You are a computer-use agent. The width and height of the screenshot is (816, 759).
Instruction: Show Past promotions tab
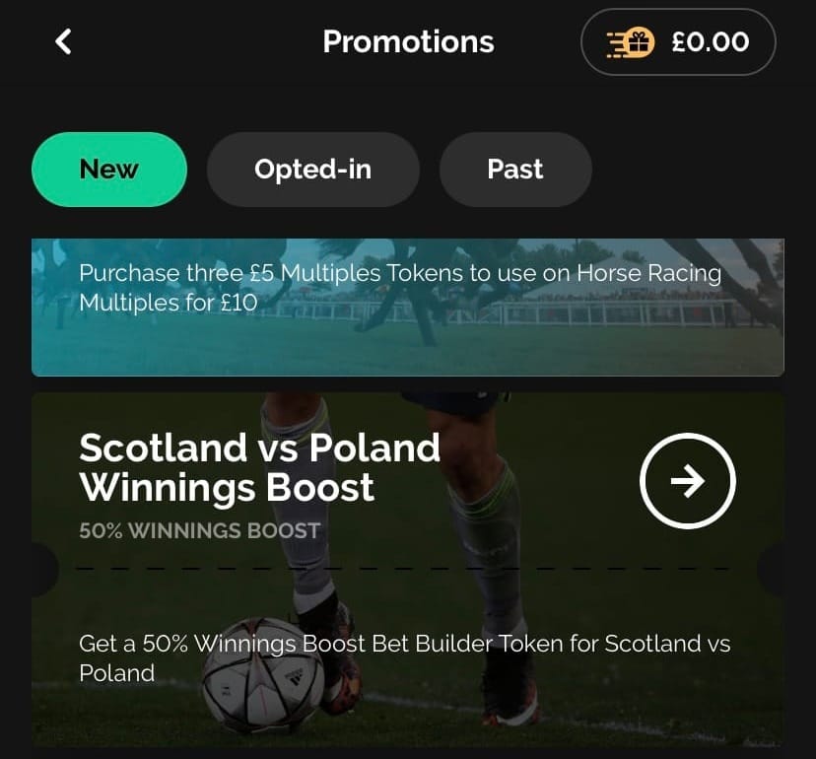(515, 170)
